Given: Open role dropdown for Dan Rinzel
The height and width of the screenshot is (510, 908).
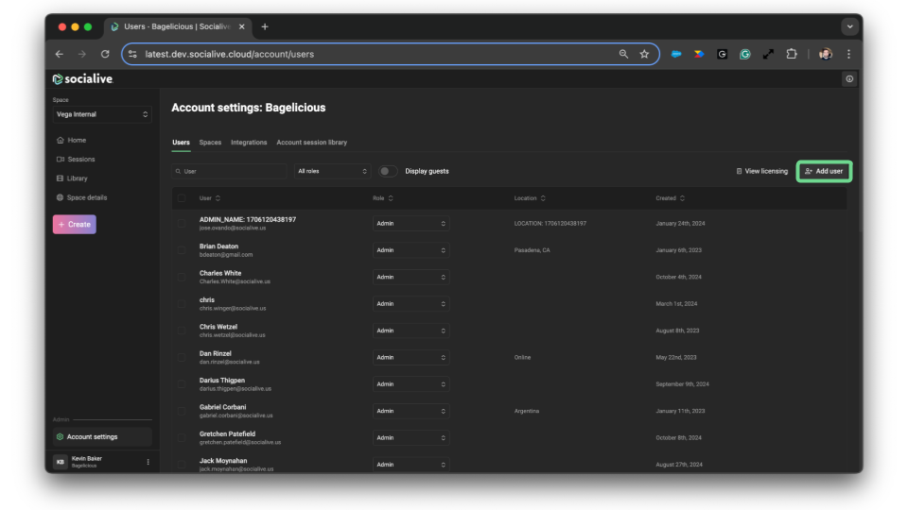Looking at the screenshot, I should pyautogui.click(x=410, y=357).
